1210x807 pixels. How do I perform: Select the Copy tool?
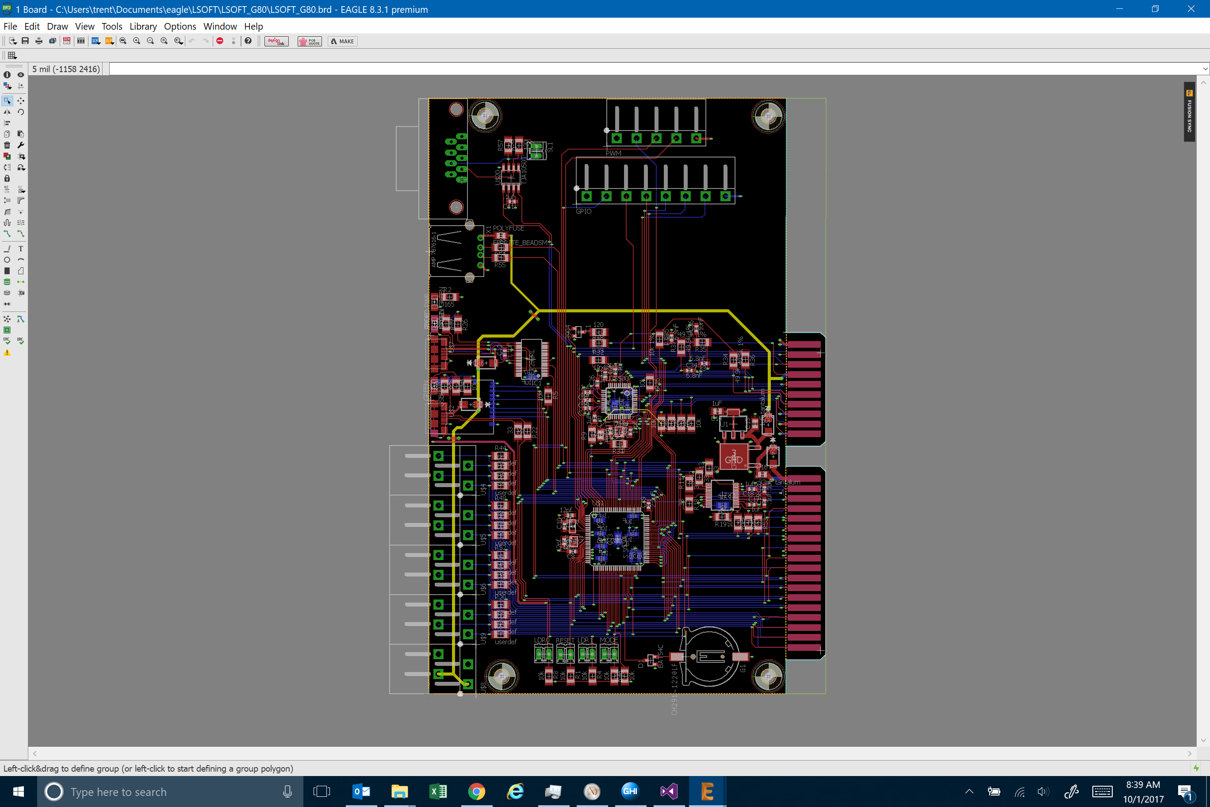click(x=7, y=134)
